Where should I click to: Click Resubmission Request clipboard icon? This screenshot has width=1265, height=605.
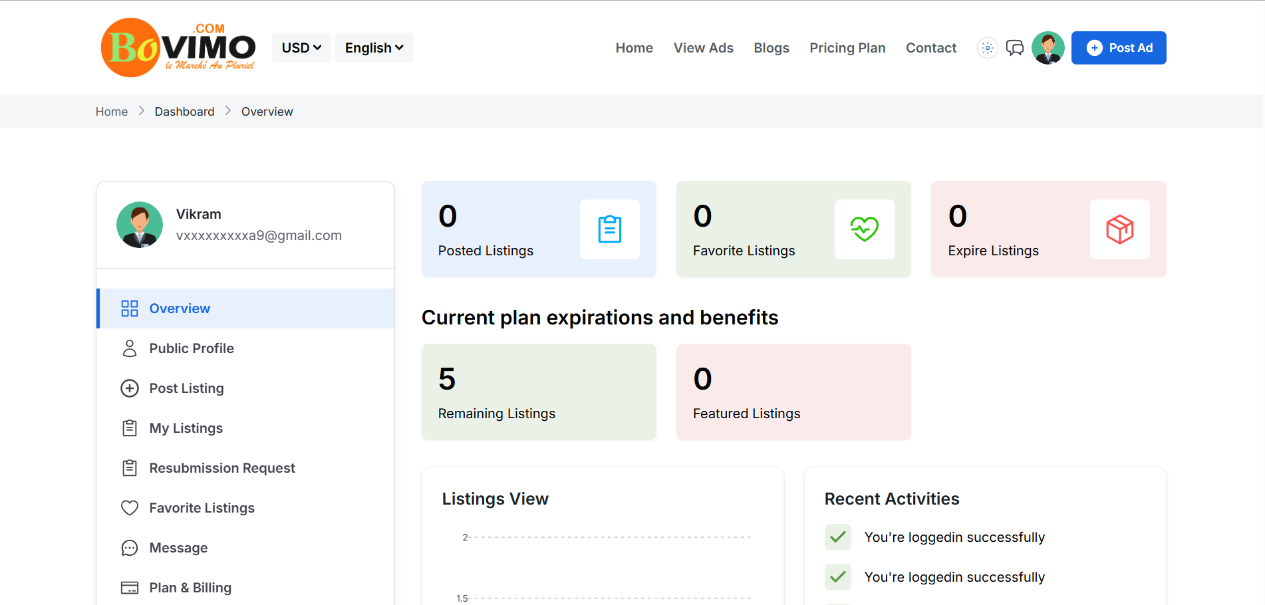130,468
